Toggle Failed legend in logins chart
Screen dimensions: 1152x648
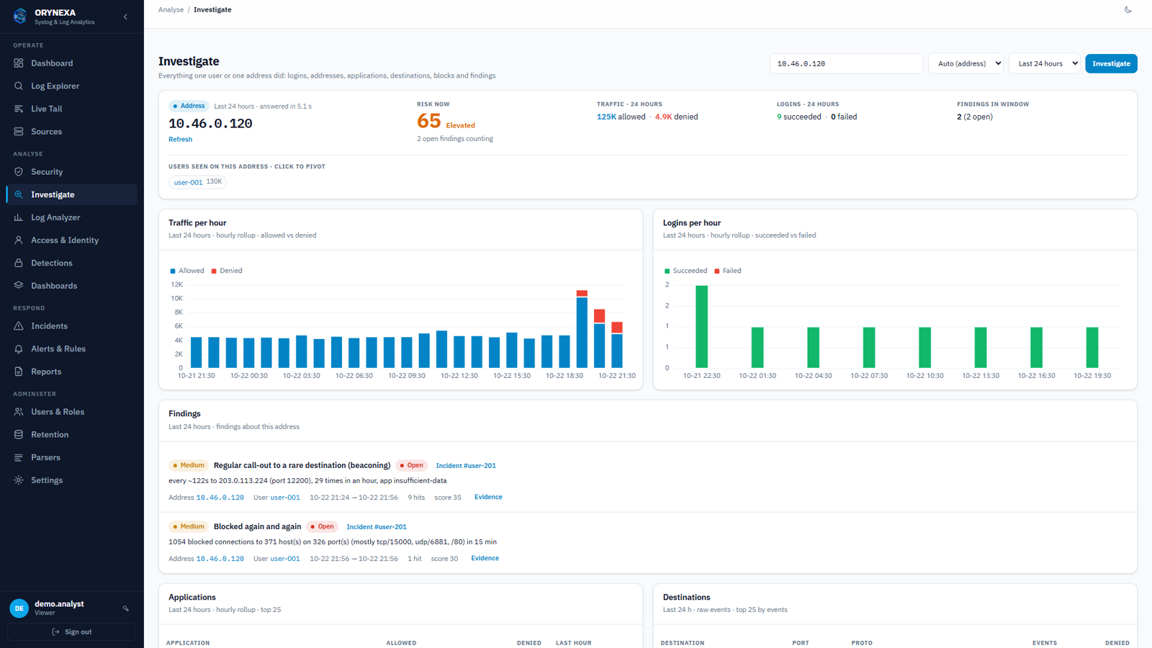[x=728, y=271]
